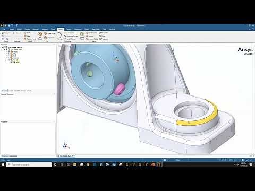Switch to the Display ribbon tab
Viewport: 255px width, 191px height.
pos(27,29)
